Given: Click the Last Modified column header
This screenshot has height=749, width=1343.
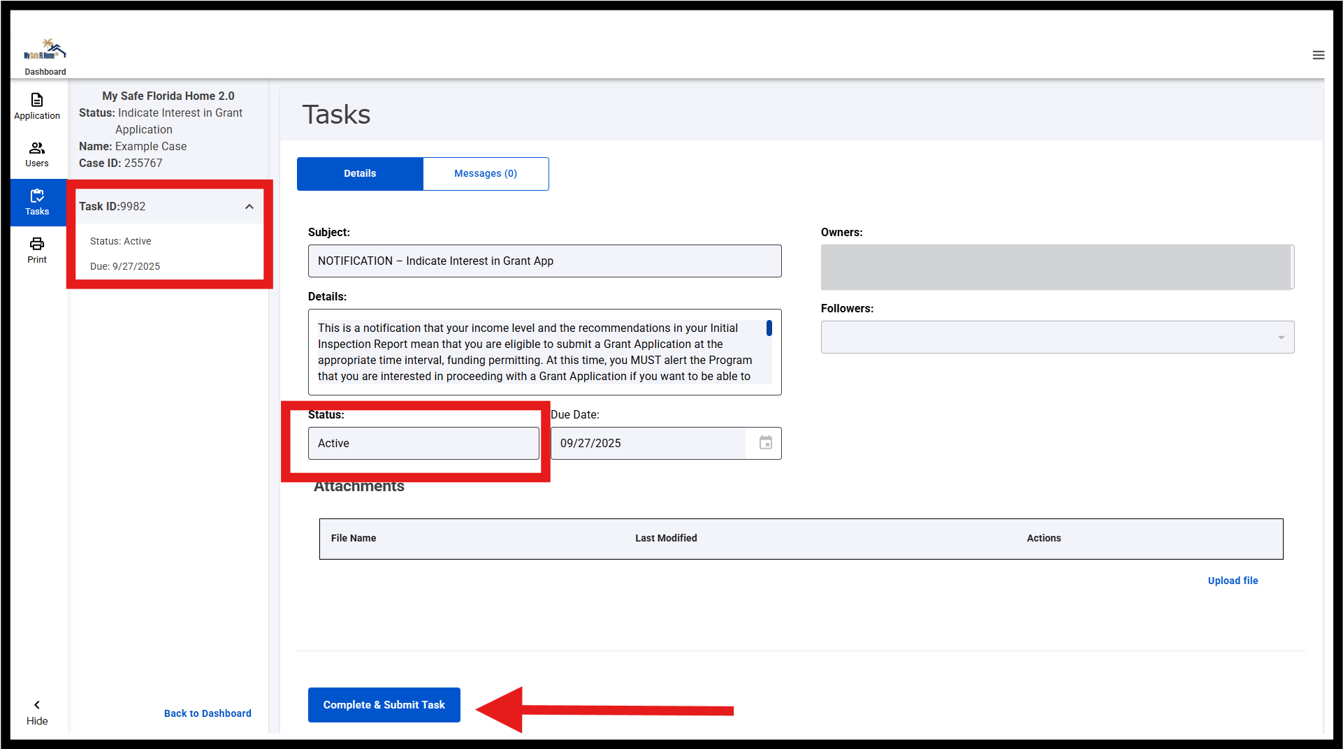Looking at the screenshot, I should [x=666, y=538].
